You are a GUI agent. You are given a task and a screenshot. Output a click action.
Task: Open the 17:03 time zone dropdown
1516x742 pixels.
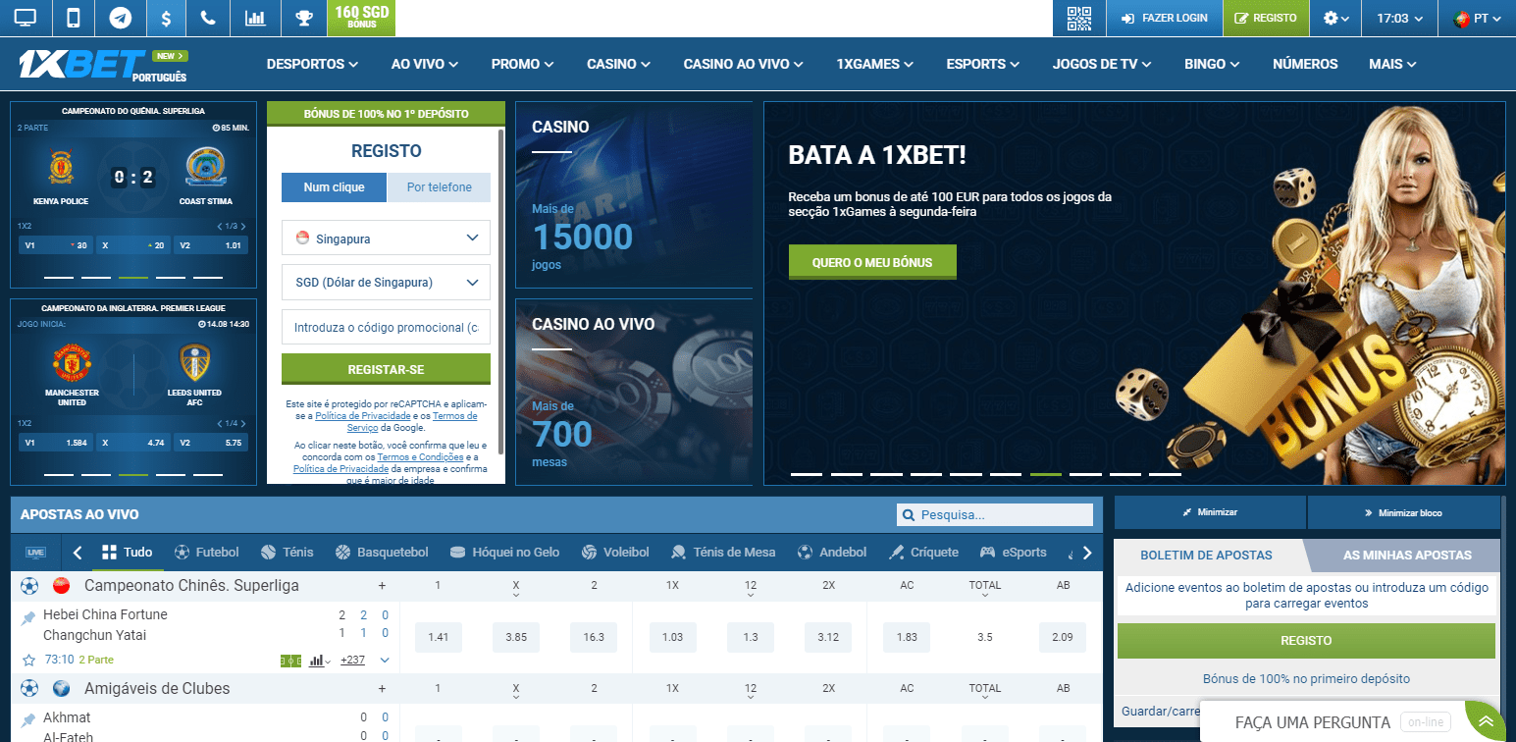pyautogui.click(x=1399, y=18)
